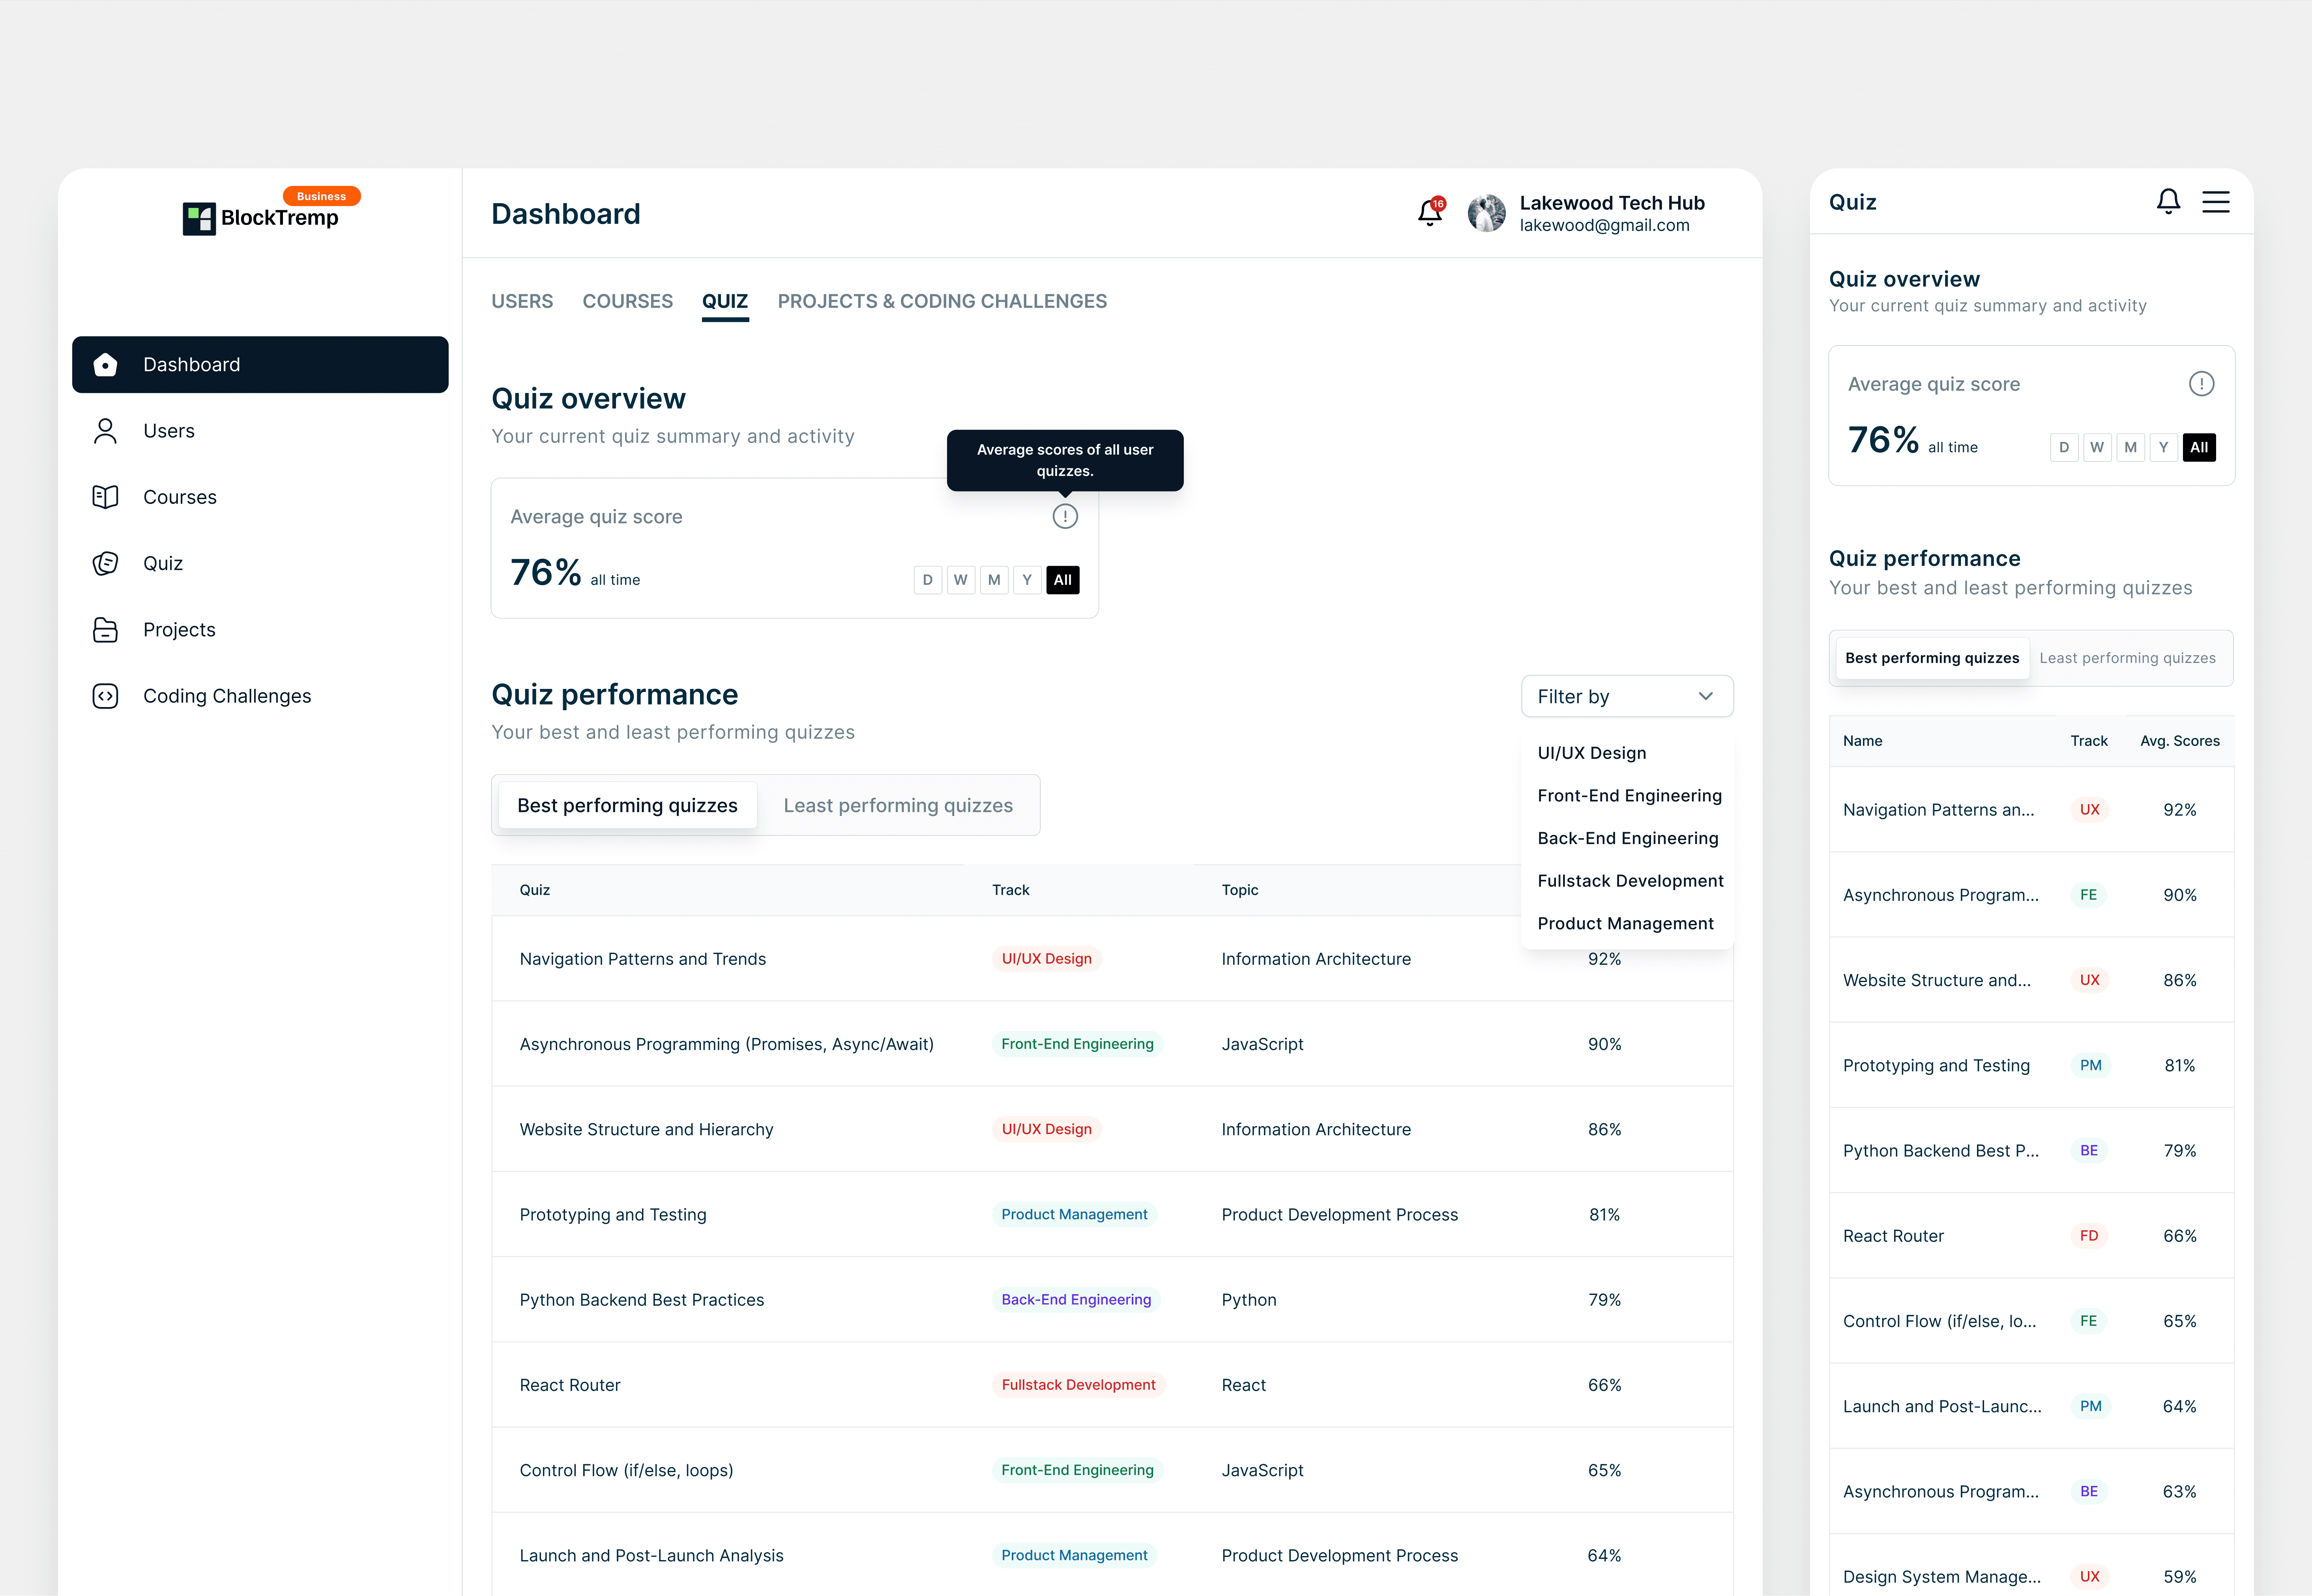Go to Coding Challenges in the sidebar

pyautogui.click(x=226, y=696)
